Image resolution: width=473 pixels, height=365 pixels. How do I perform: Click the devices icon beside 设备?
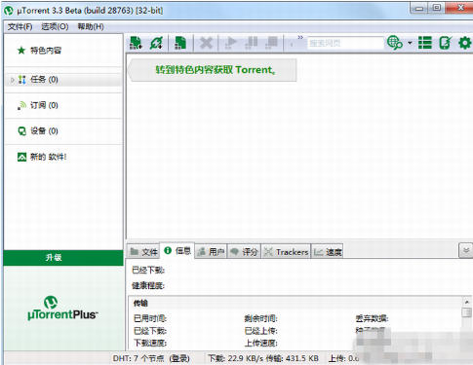[x=21, y=130]
